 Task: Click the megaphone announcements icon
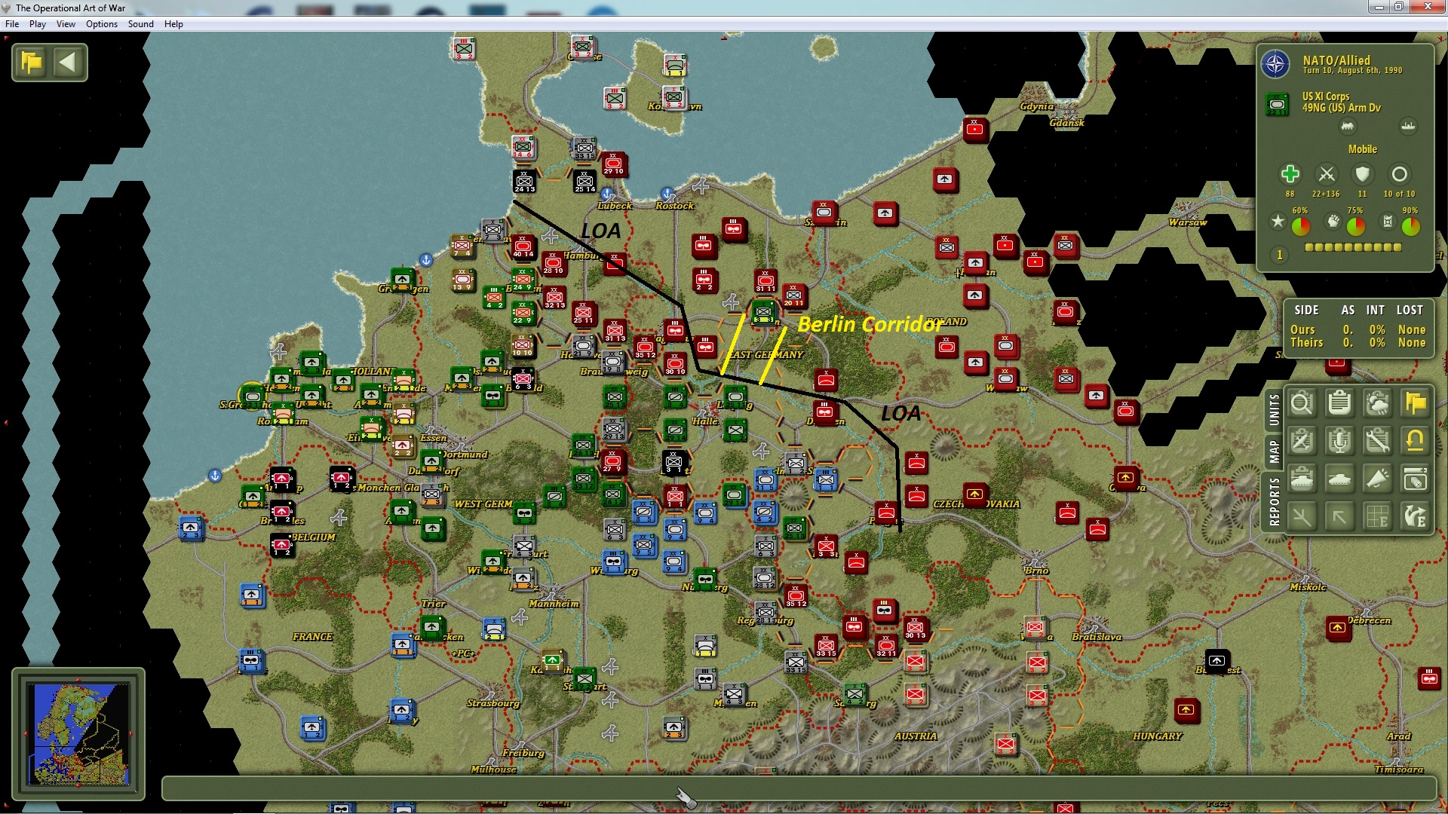pos(1377,479)
